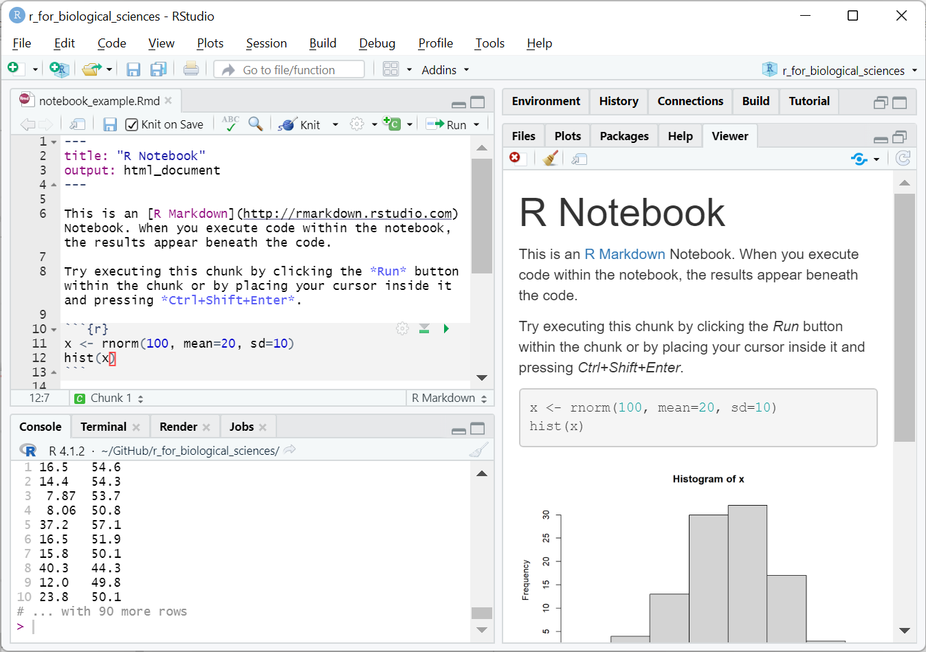
Task: Click the print document icon
Action: [x=191, y=69]
